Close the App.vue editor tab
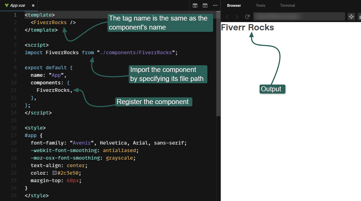 [33, 6]
